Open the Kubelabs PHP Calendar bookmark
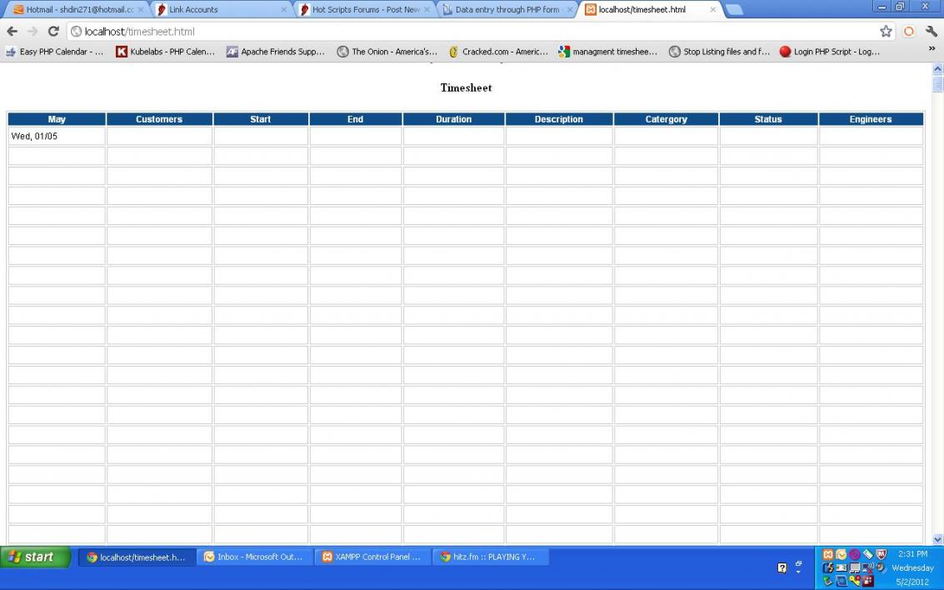Viewport: 944px width, 590px height. (x=165, y=52)
